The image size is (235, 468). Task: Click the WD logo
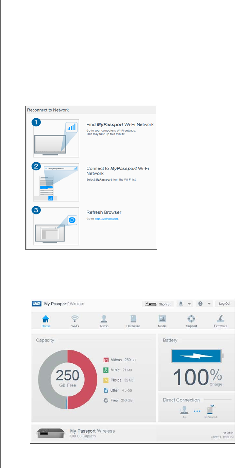coord(37,304)
